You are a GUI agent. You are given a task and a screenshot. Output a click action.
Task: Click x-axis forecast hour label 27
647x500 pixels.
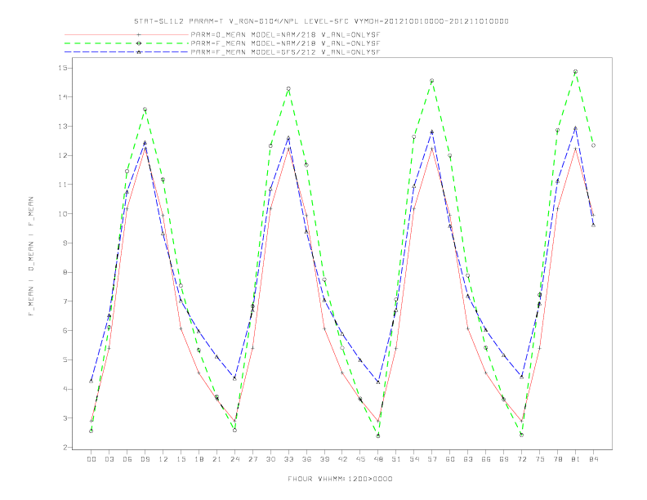point(252,459)
